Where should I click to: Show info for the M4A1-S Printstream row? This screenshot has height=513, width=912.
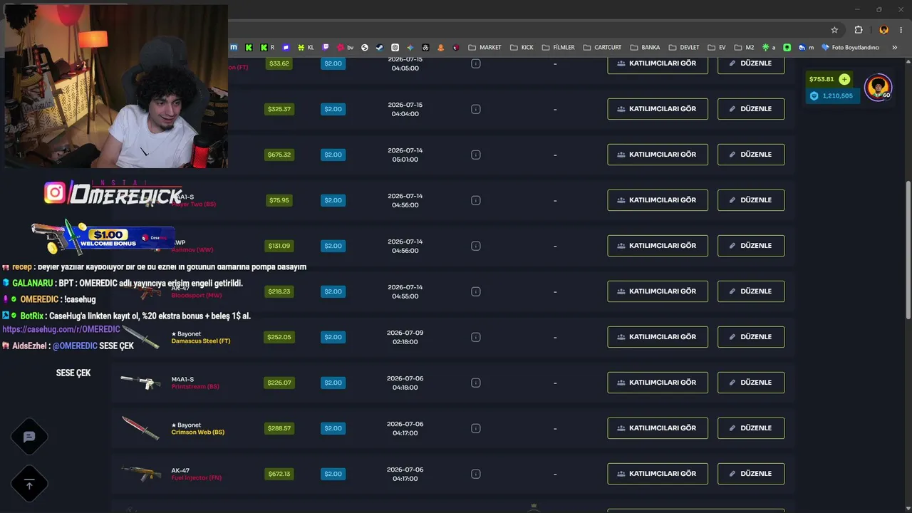[x=476, y=383]
